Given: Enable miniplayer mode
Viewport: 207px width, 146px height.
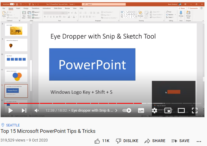Looking at the screenshot, I should coord(168,110).
